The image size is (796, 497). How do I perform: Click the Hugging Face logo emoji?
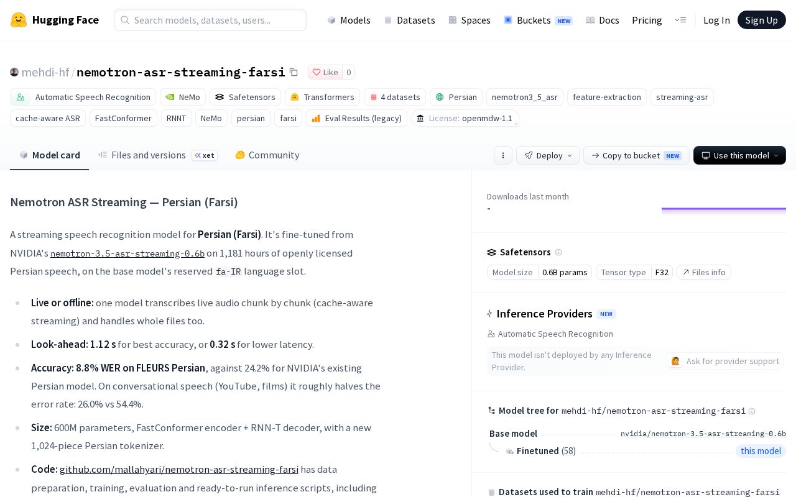pyautogui.click(x=19, y=20)
